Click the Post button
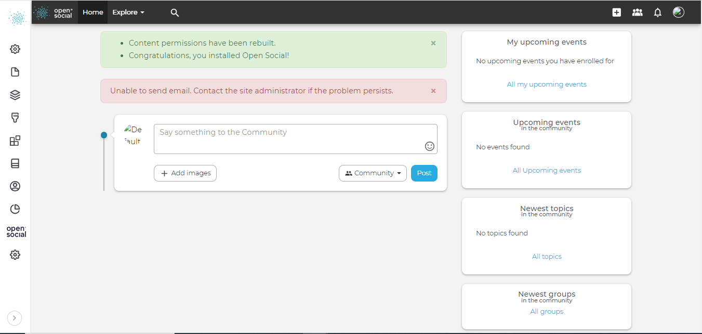 tap(424, 173)
